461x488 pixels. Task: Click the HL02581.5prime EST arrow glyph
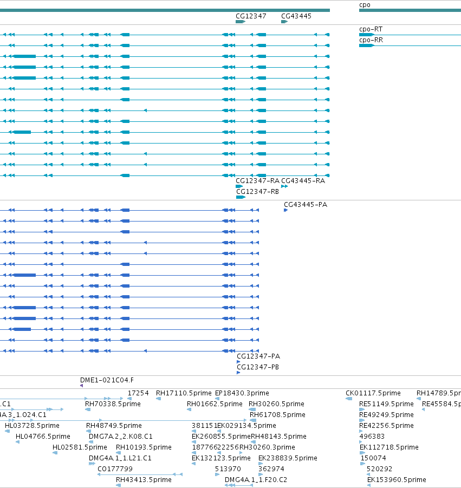[55, 453]
